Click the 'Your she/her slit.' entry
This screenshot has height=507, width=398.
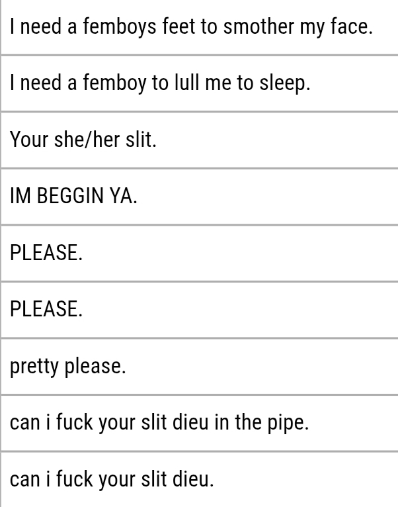click(198, 140)
